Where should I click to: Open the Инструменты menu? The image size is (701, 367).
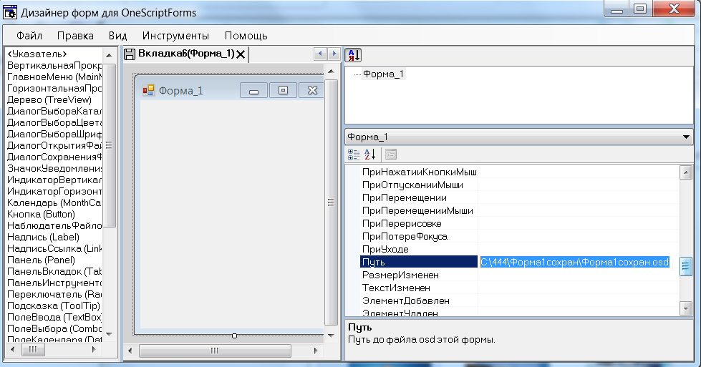(x=175, y=35)
